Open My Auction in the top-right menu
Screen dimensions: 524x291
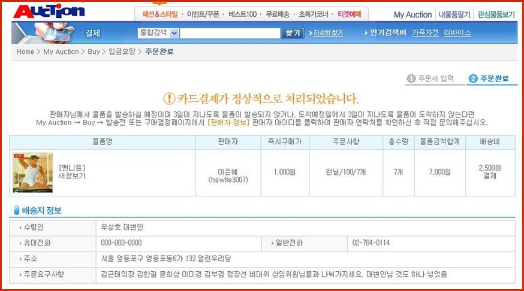(412, 14)
